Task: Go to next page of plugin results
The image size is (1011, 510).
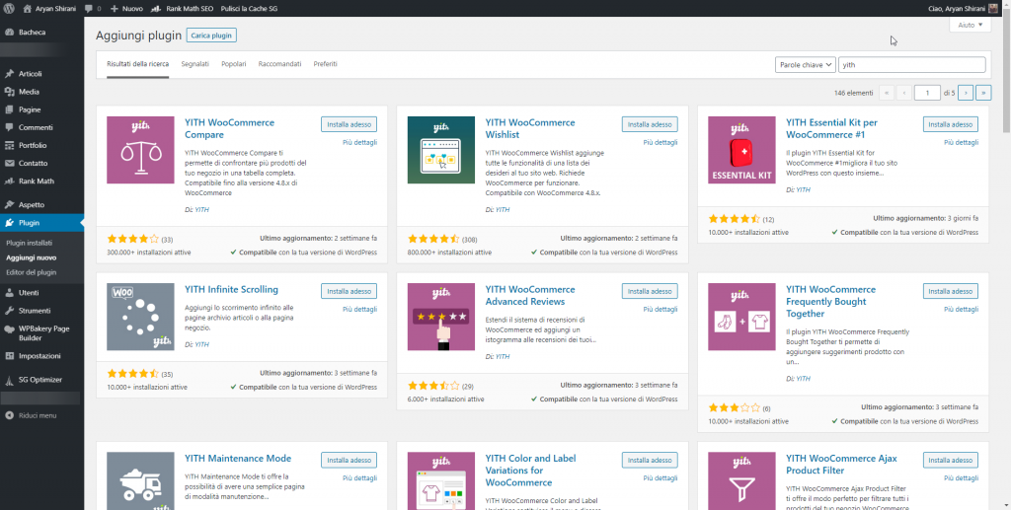Action: tap(966, 93)
